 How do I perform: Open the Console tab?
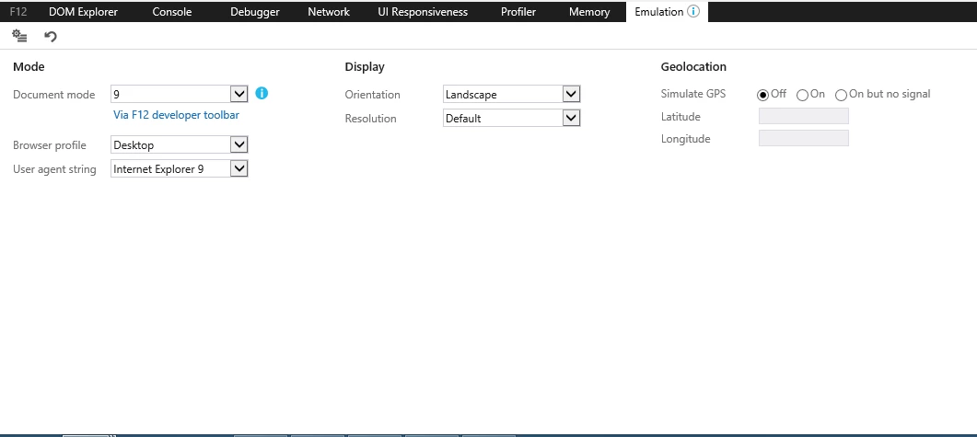(172, 12)
